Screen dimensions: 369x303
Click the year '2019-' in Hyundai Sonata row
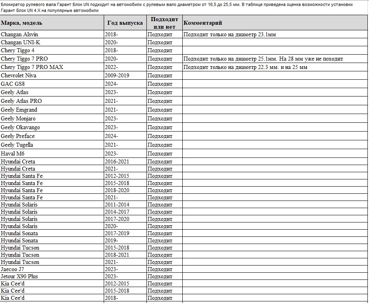click(x=125, y=240)
